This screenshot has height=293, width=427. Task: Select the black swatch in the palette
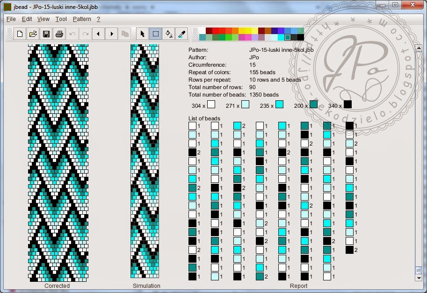tap(300, 37)
